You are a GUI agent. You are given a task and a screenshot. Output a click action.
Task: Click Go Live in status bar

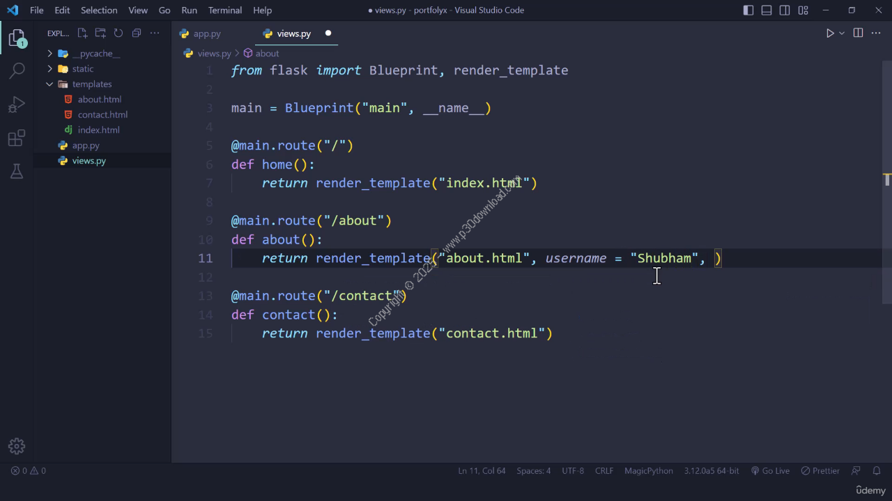770,471
